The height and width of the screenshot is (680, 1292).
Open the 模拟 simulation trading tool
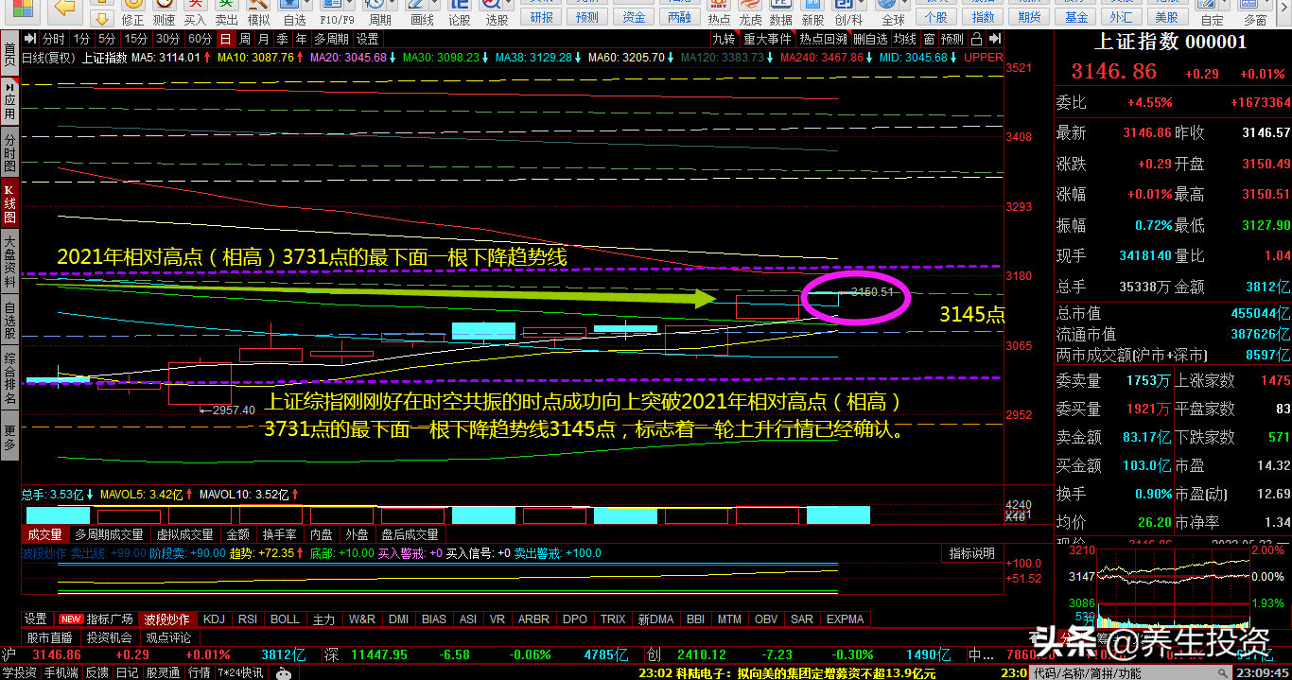point(257,12)
